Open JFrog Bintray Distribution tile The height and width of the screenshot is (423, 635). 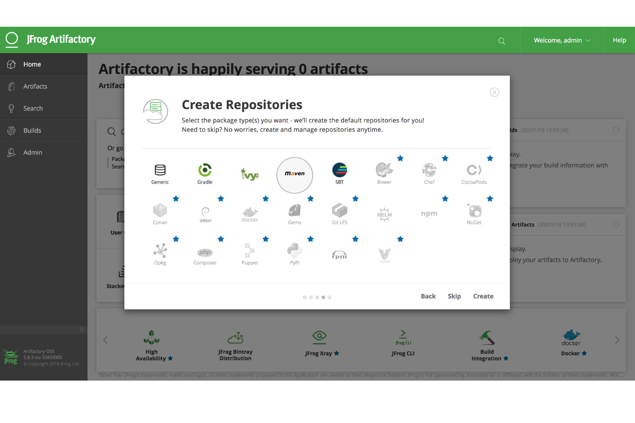click(x=236, y=345)
